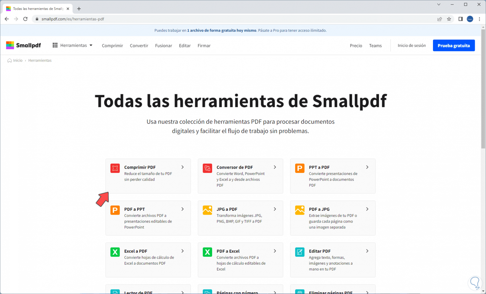The width and height of the screenshot is (486, 294).
Task: Start the Prueba gratuita
Action: pyautogui.click(x=454, y=46)
